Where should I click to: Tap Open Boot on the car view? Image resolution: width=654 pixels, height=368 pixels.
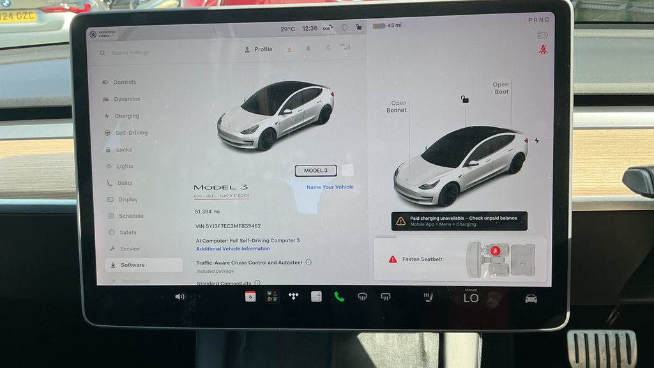tap(501, 88)
